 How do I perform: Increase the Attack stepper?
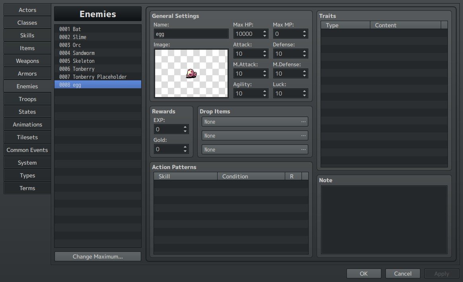265,51
